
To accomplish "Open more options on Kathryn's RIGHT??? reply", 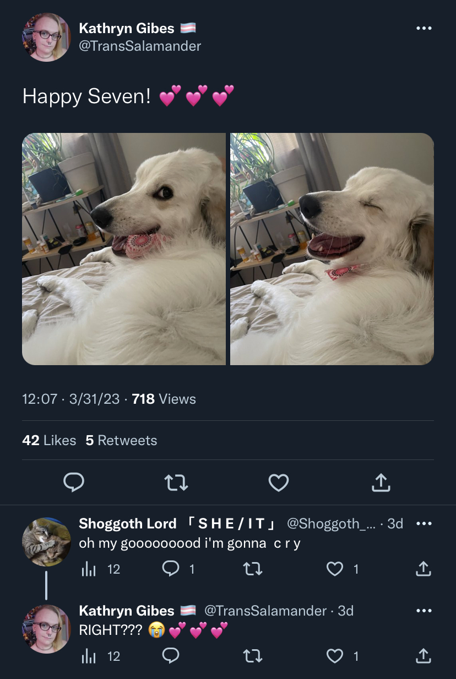I will pyautogui.click(x=424, y=611).
